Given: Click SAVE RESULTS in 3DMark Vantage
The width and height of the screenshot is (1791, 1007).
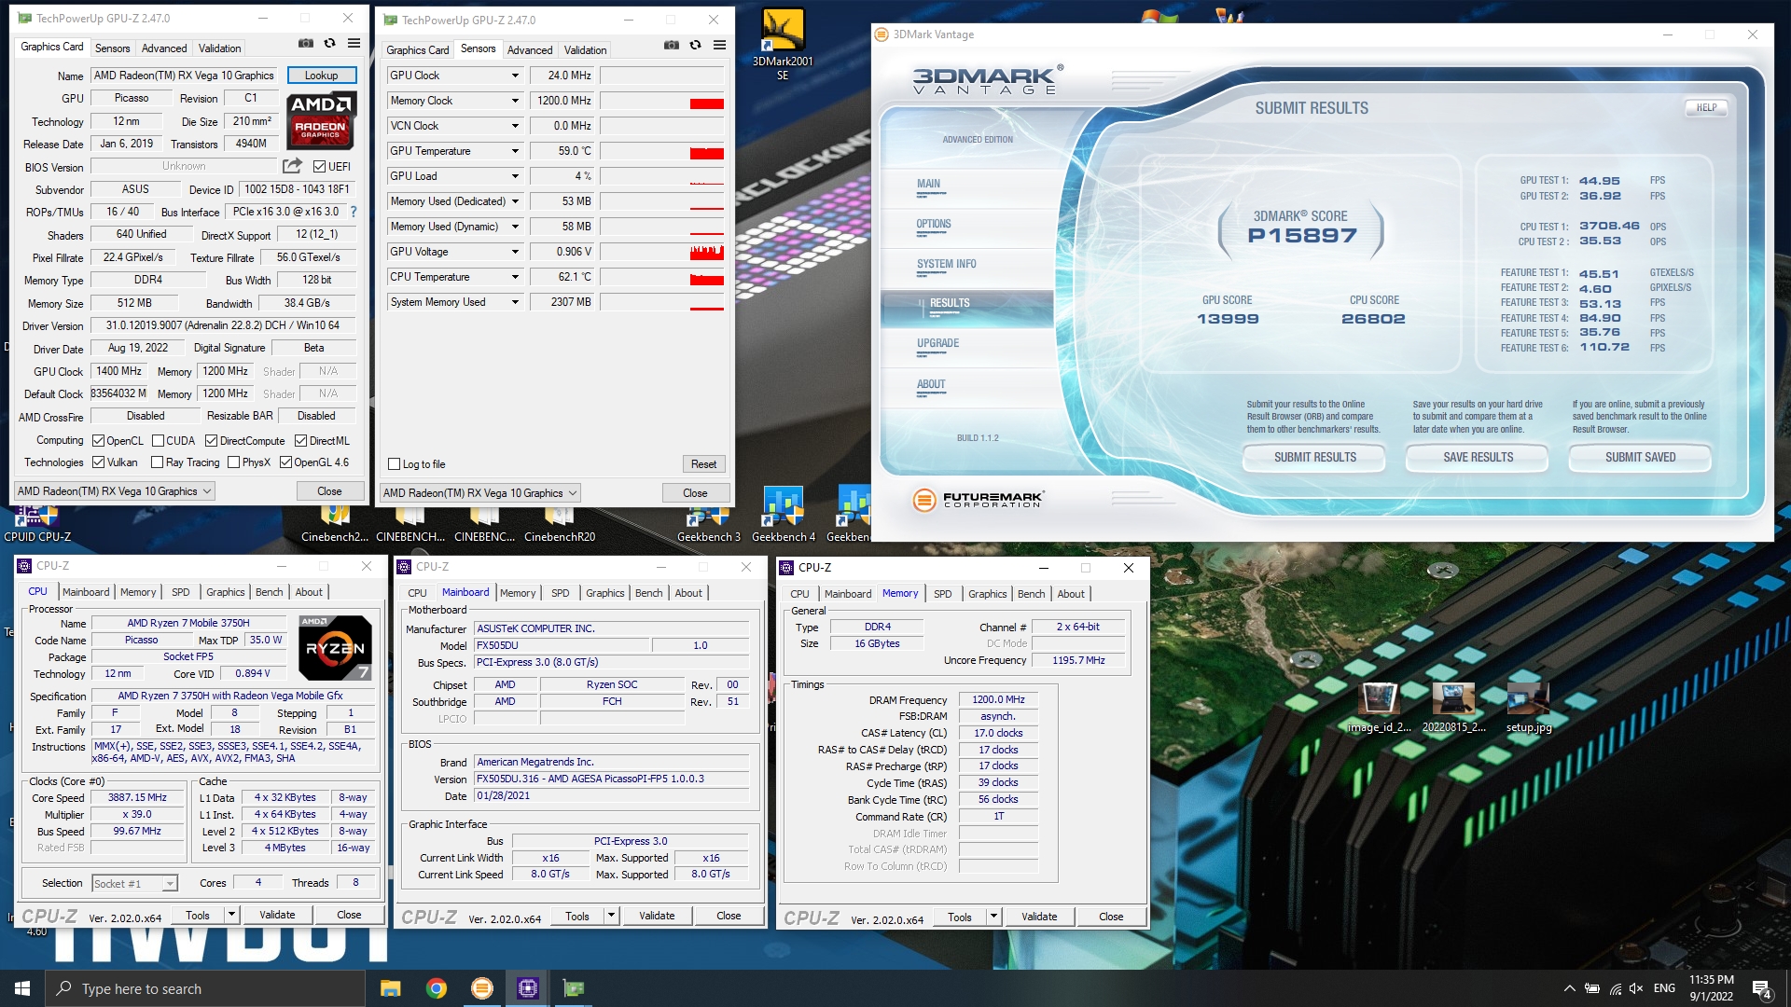Looking at the screenshot, I should click(1478, 458).
